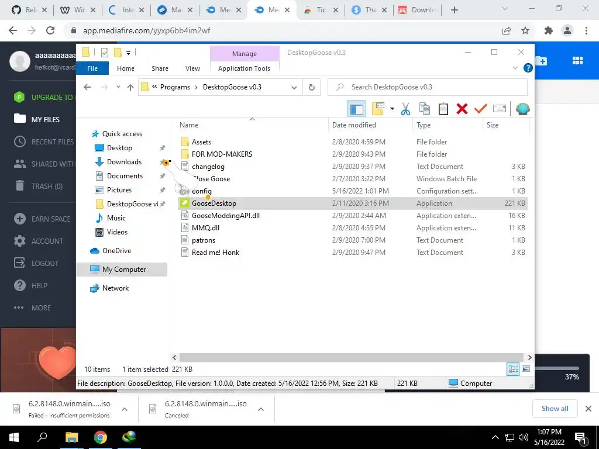Expand the address bar history dropdown
Viewport: 599px width, 449px height.
(x=294, y=88)
